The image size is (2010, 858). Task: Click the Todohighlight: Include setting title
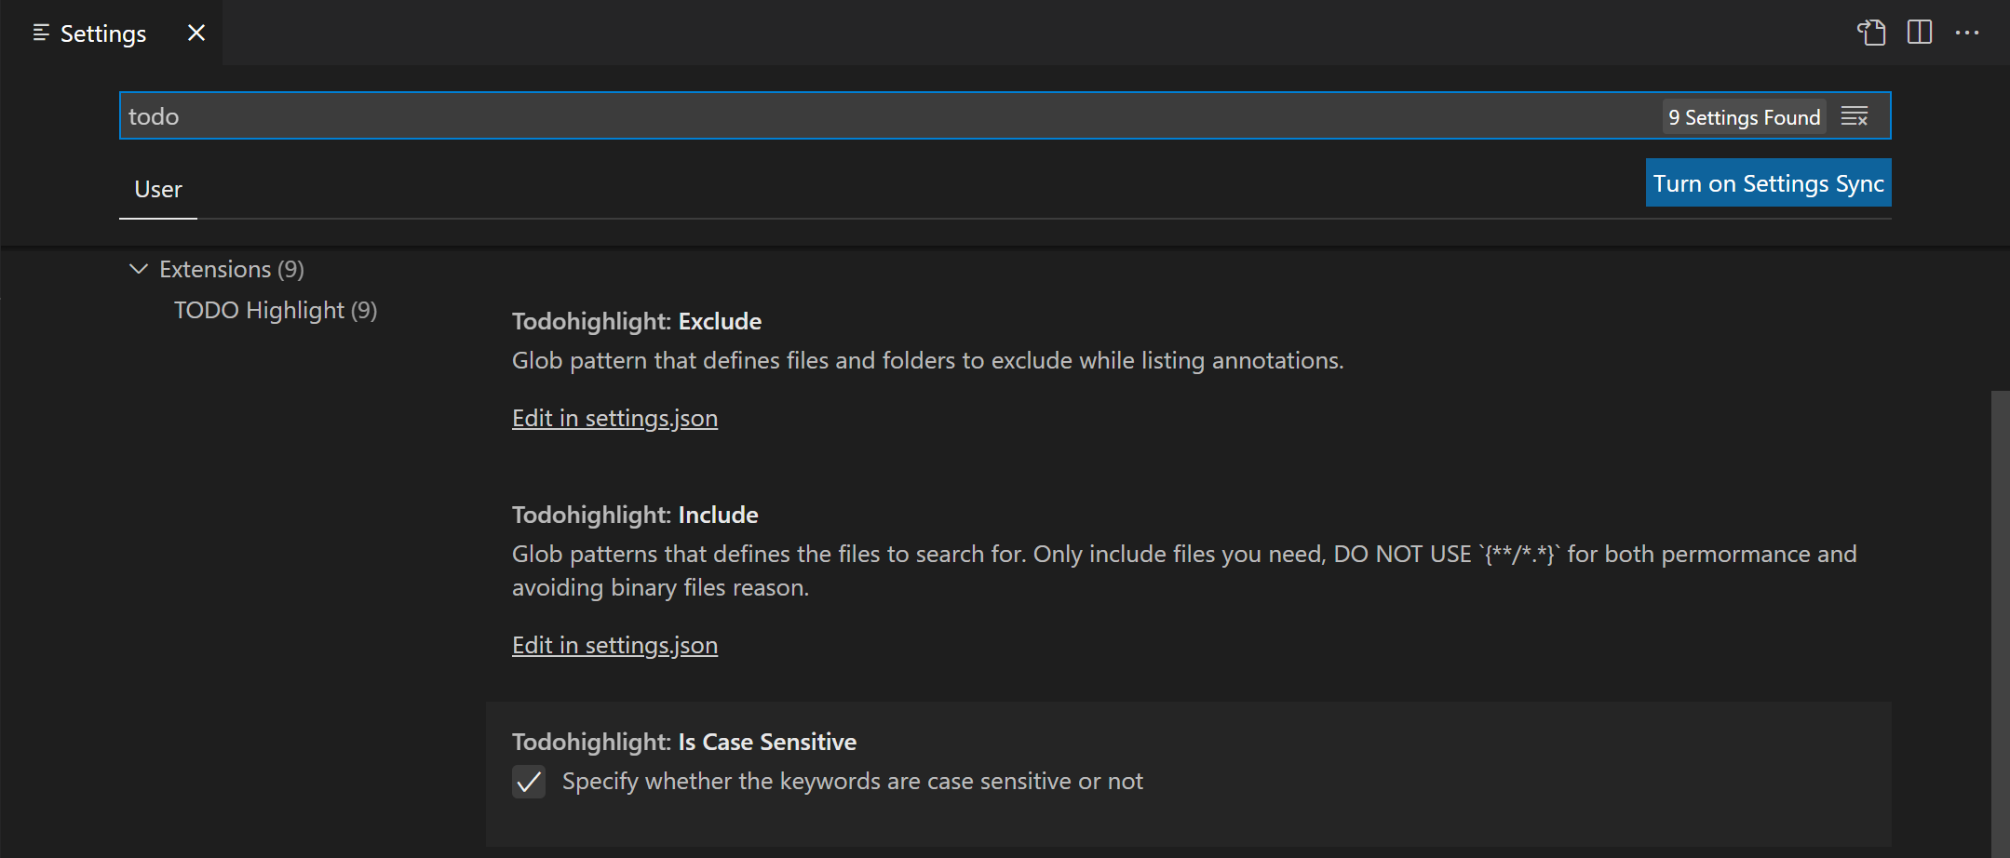[x=634, y=514]
